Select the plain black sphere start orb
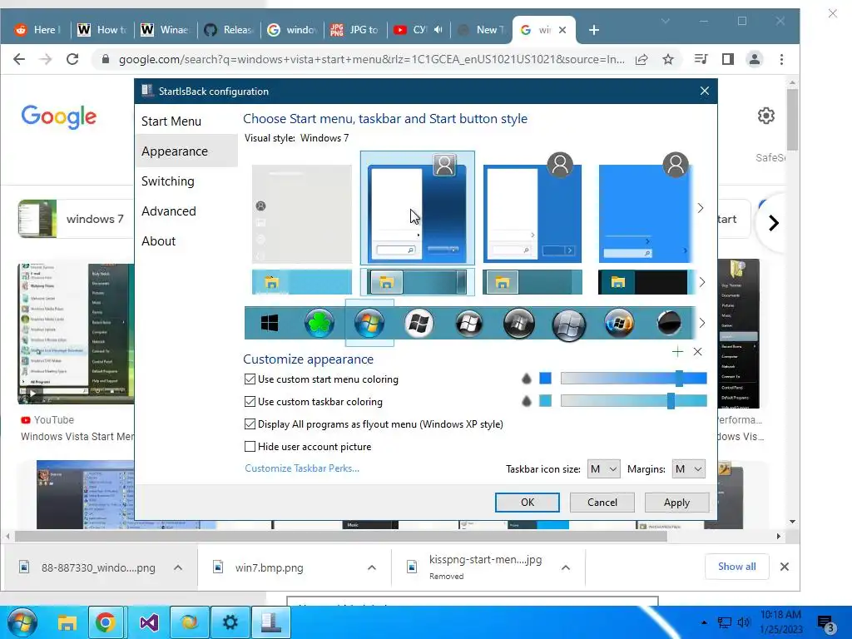This screenshot has width=852, height=639. point(669,324)
